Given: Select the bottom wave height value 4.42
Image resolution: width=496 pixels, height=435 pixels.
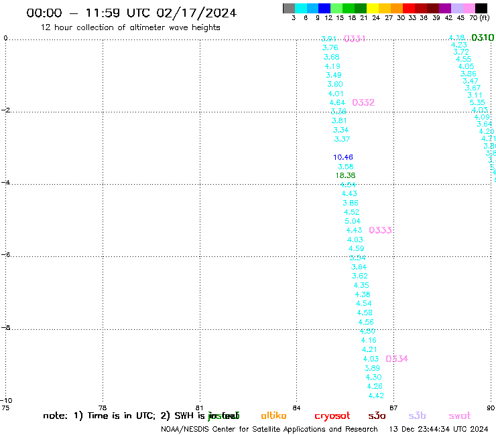Looking at the screenshot, I should pyautogui.click(x=376, y=396).
